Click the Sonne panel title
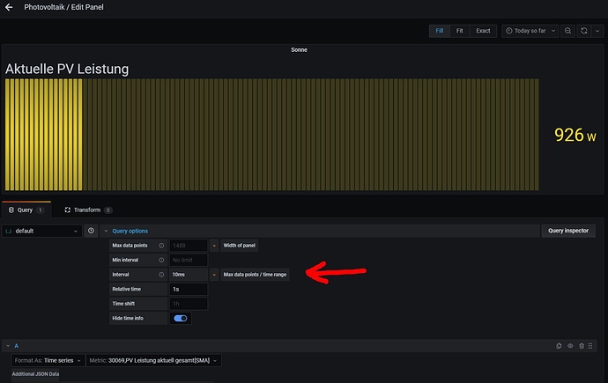The image size is (608, 383). pyautogui.click(x=299, y=49)
